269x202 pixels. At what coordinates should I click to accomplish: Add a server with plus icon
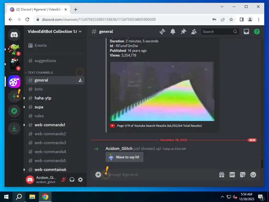point(14,96)
